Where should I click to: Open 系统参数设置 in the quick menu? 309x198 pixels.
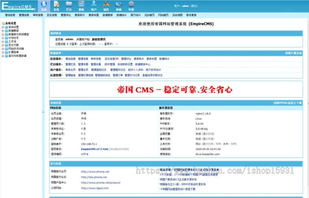click(125, 64)
